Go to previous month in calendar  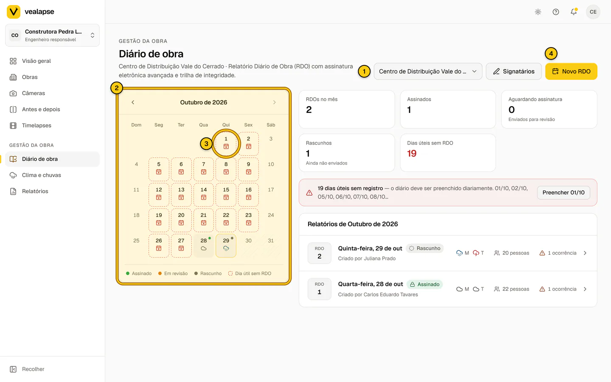(133, 102)
